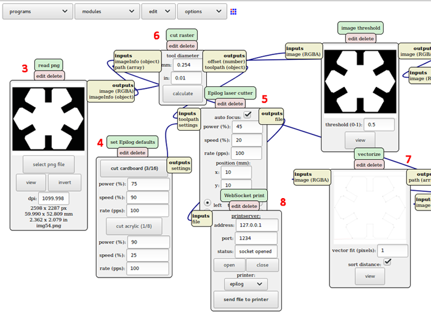The height and width of the screenshot is (319, 431).
Task: Click edit delete under image threshold
Action: tap(361, 39)
